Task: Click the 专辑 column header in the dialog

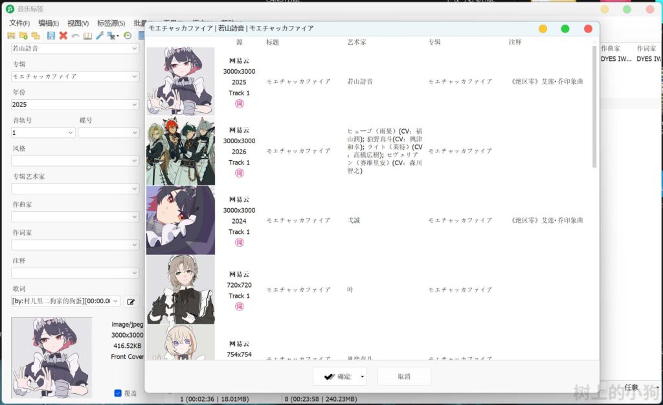Action: coord(434,42)
